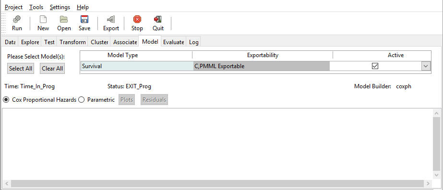Create a New project
The height and width of the screenshot is (190, 443).
click(43, 23)
